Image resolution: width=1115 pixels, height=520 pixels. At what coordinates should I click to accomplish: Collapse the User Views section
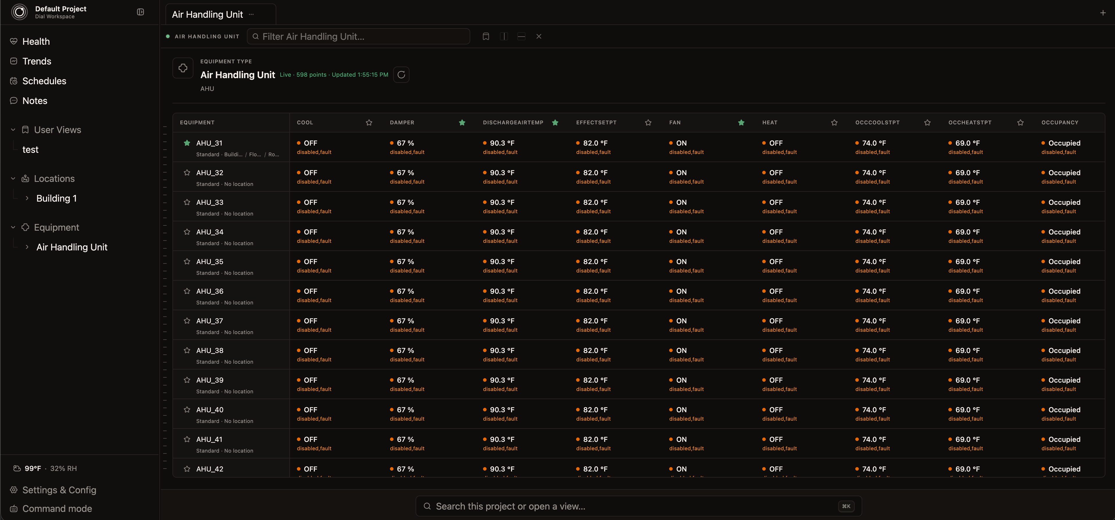click(x=13, y=130)
